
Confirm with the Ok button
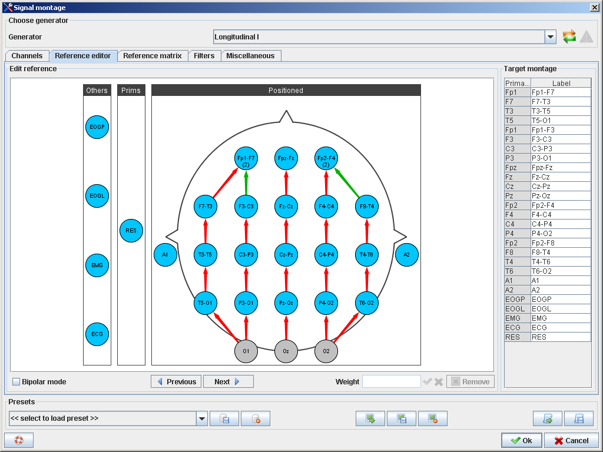[521, 440]
